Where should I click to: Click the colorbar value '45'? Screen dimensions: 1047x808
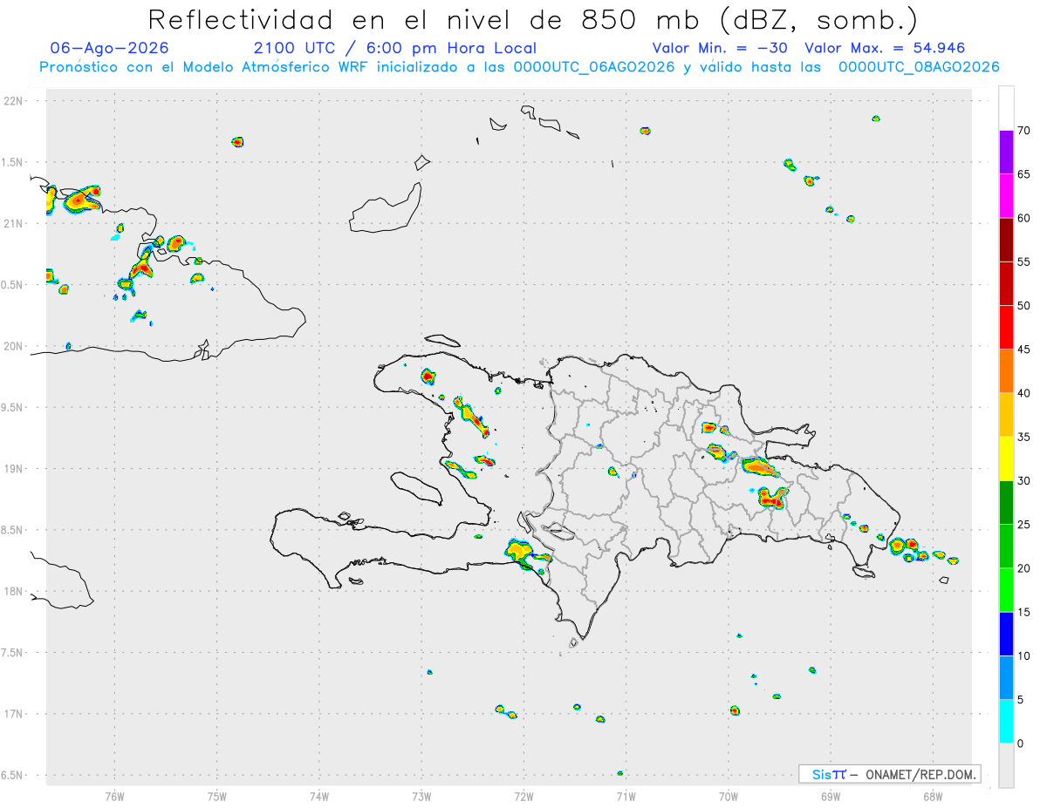tap(1024, 350)
